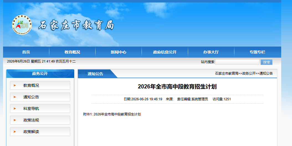Screen dimensions: 292x146
Task: Click the orange arrow beside 政策法规
Action: (15, 120)
